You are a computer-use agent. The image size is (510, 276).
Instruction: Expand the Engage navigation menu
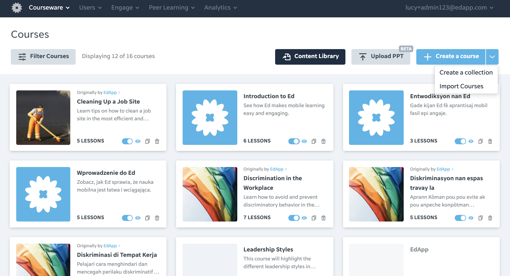[125, 8]
